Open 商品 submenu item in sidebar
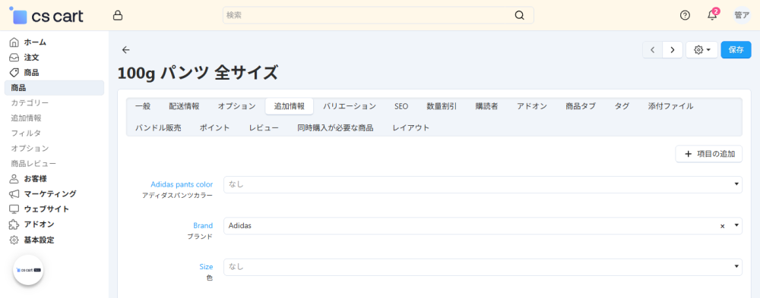The width and height of the screenshot is (760, 298). point(54,88)
